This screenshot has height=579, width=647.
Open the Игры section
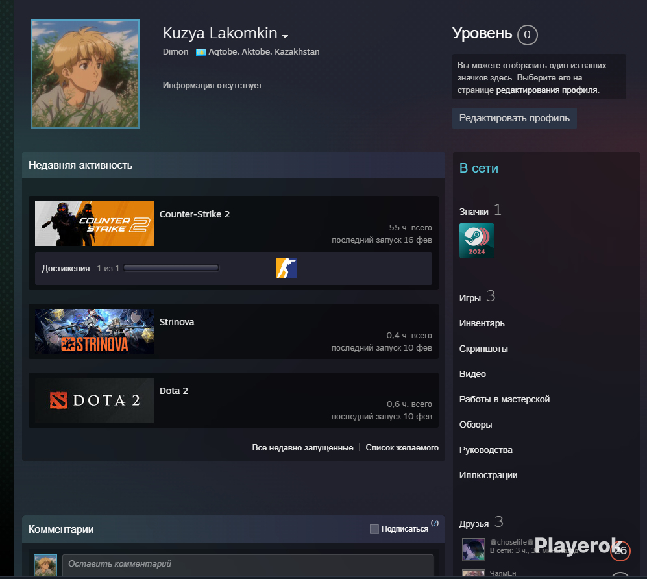pyautogui.click(x=470, y=297)
